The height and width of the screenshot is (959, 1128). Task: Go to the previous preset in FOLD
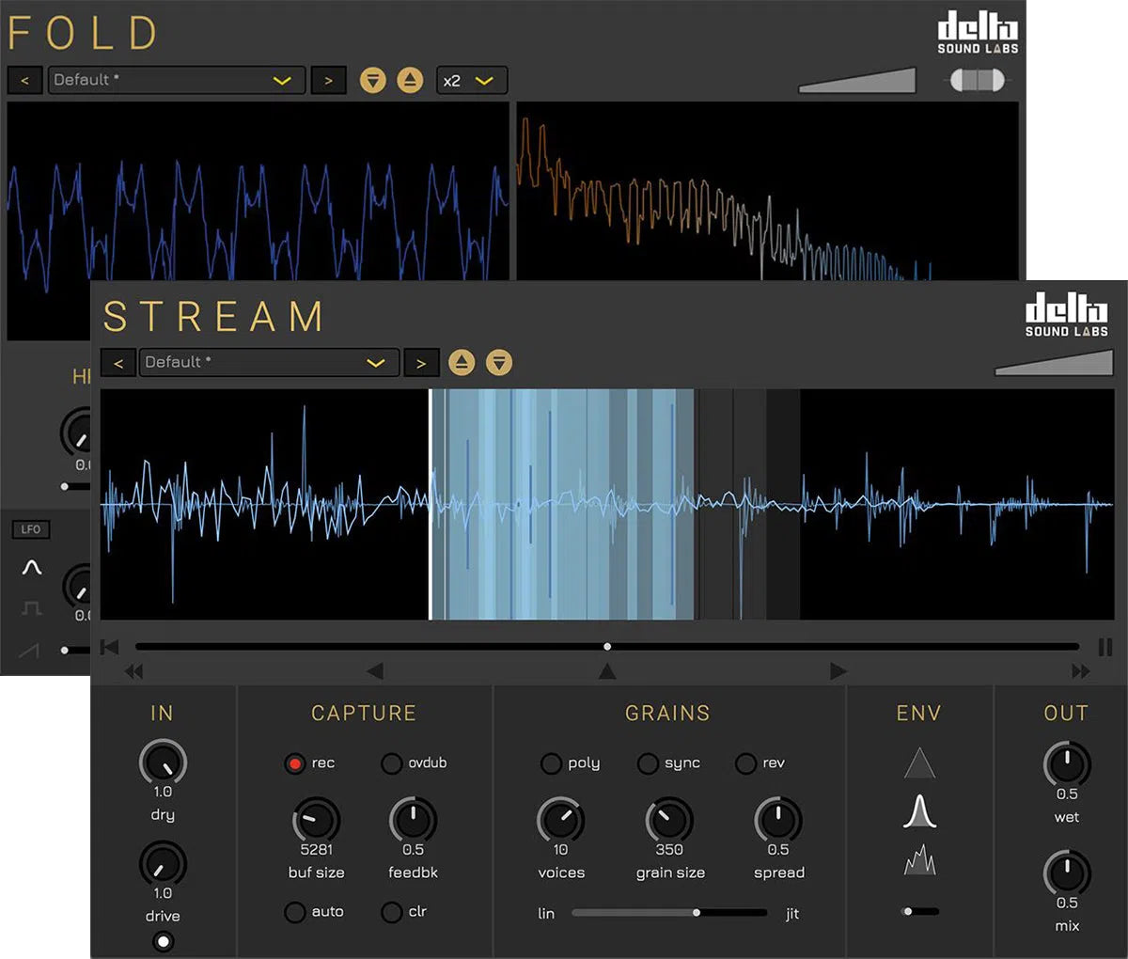tap(24, 80)
